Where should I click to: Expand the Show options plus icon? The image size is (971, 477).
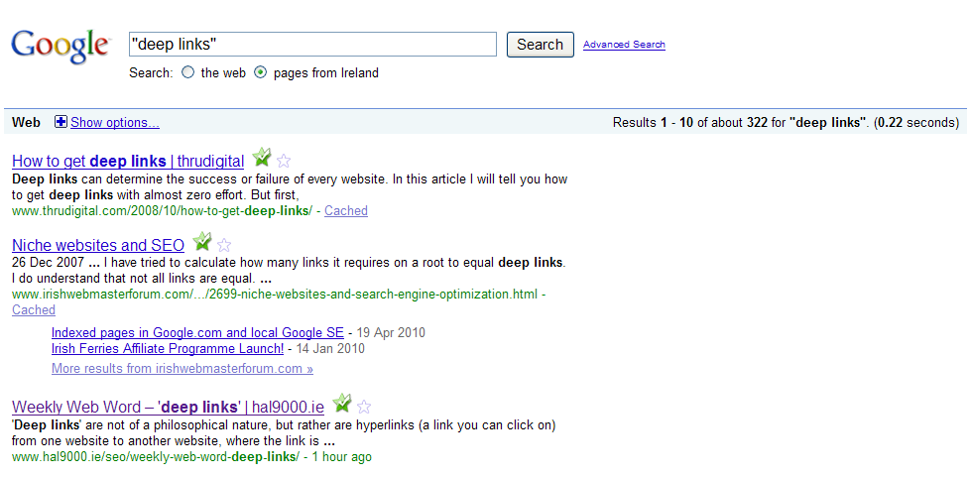(x=61, y=122)
